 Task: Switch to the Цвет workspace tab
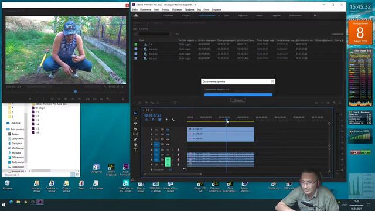tap(226, 16)
